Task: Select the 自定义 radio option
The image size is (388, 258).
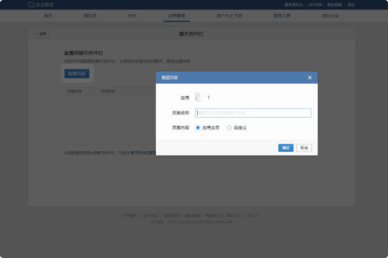Action: point(229,127)
